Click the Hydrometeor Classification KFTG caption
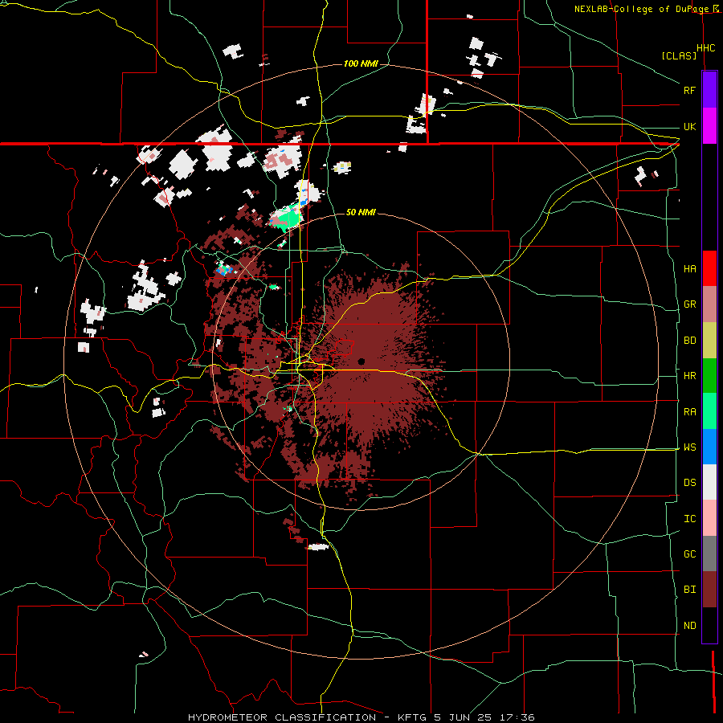The image size is (723, 723). click(x=361, y=717)
